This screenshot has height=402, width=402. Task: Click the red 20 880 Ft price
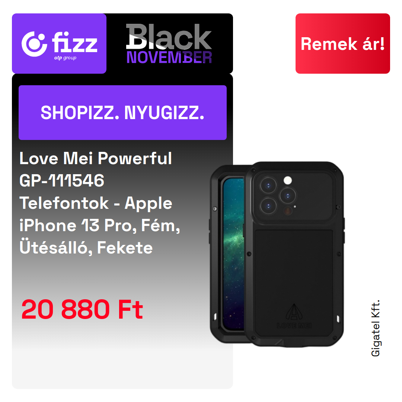(x=82, y=309)
